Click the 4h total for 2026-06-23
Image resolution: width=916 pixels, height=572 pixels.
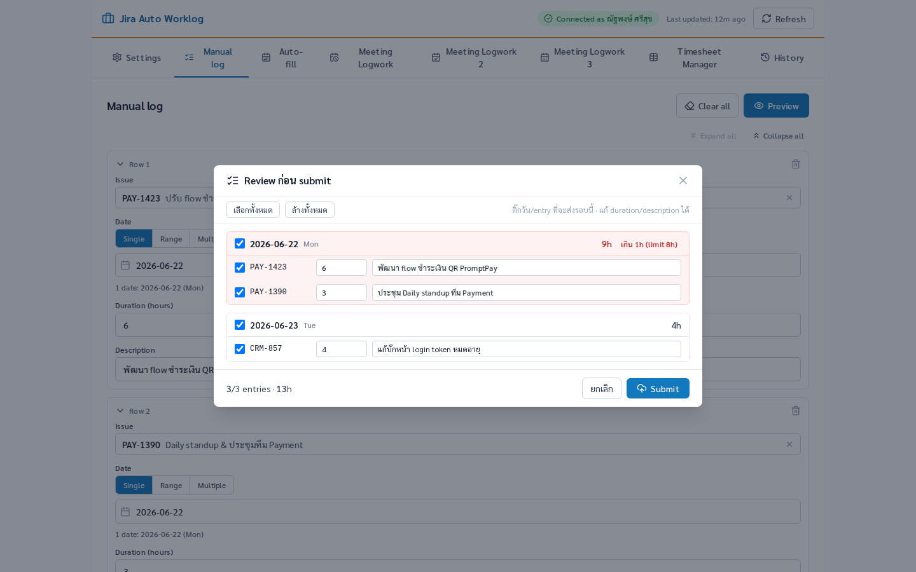[x=676, y=325]
